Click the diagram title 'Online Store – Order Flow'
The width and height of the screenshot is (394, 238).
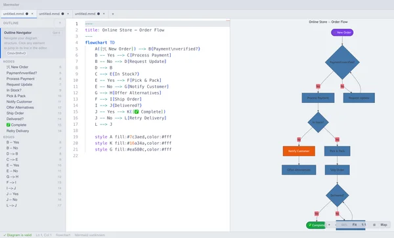click(328, 22)
